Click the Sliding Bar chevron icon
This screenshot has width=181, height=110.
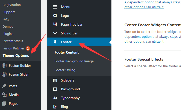pyautogui.click(x=55, y=33)
